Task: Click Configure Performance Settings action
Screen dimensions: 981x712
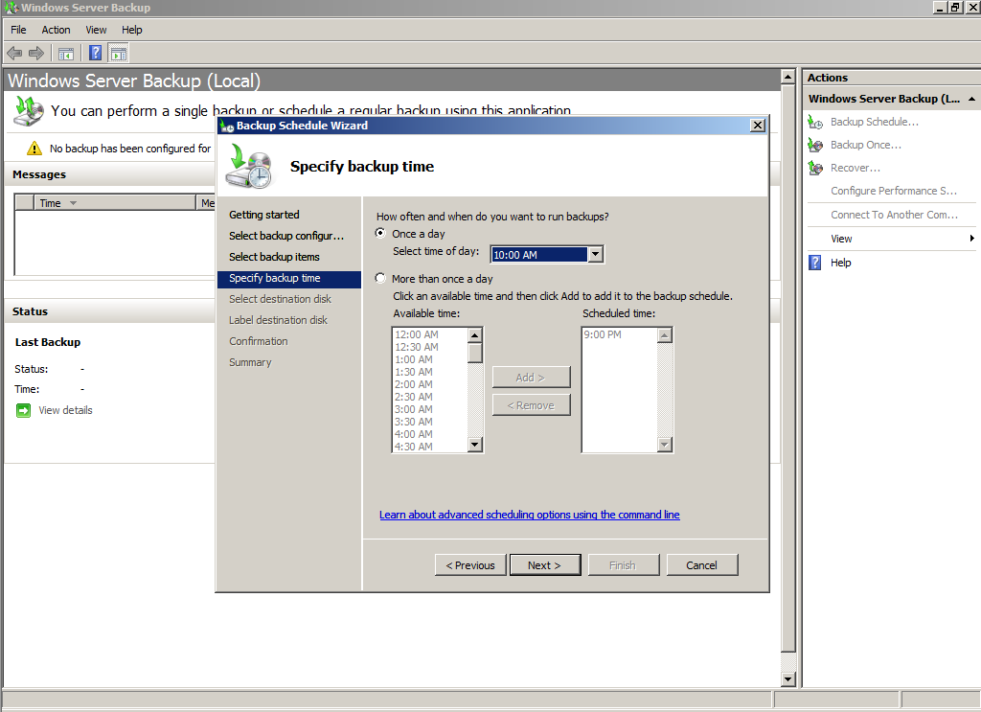Action: (x=894, y=191)
